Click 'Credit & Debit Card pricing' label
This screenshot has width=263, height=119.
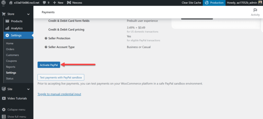click(x=66, y=30)
